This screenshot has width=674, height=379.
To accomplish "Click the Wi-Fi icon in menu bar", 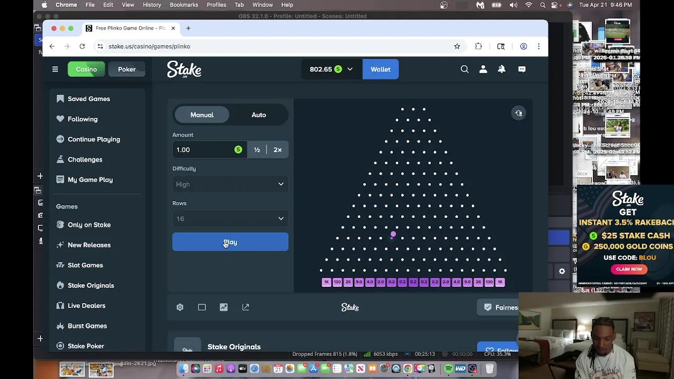I will coord(529,5).
